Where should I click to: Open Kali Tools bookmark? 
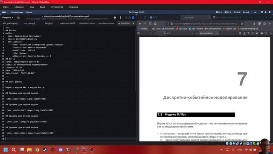click(168, 29)
